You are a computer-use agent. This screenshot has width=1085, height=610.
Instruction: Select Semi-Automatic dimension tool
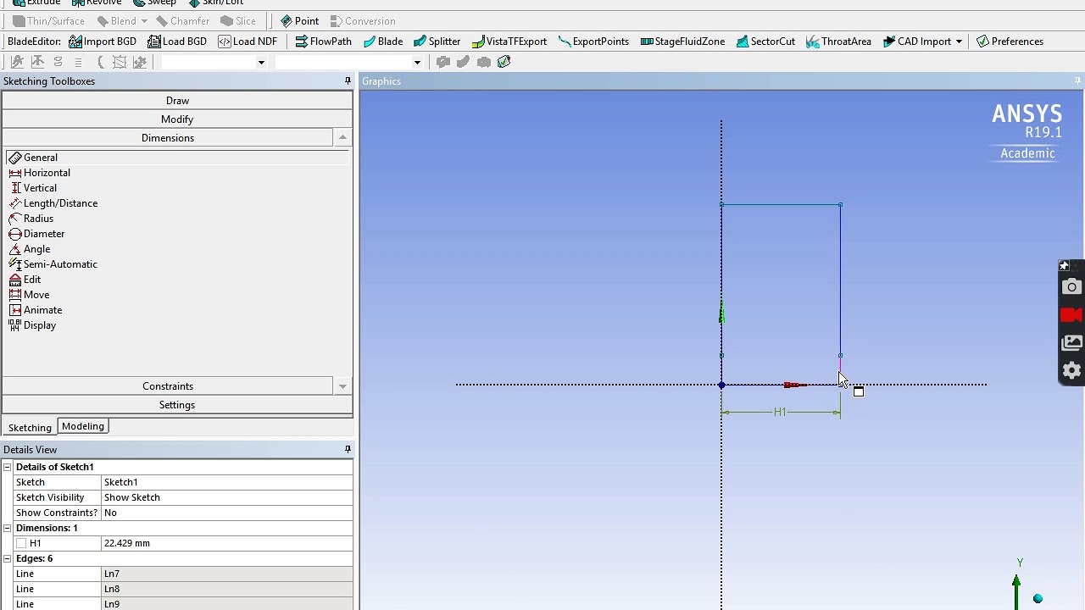(53, 264)
